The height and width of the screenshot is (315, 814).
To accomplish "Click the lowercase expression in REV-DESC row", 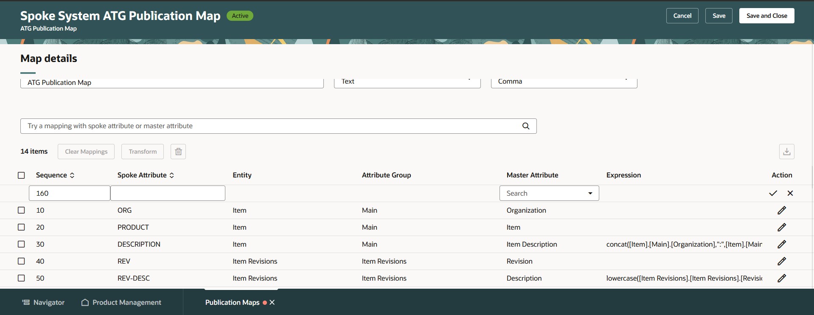I will click(684, 278).
